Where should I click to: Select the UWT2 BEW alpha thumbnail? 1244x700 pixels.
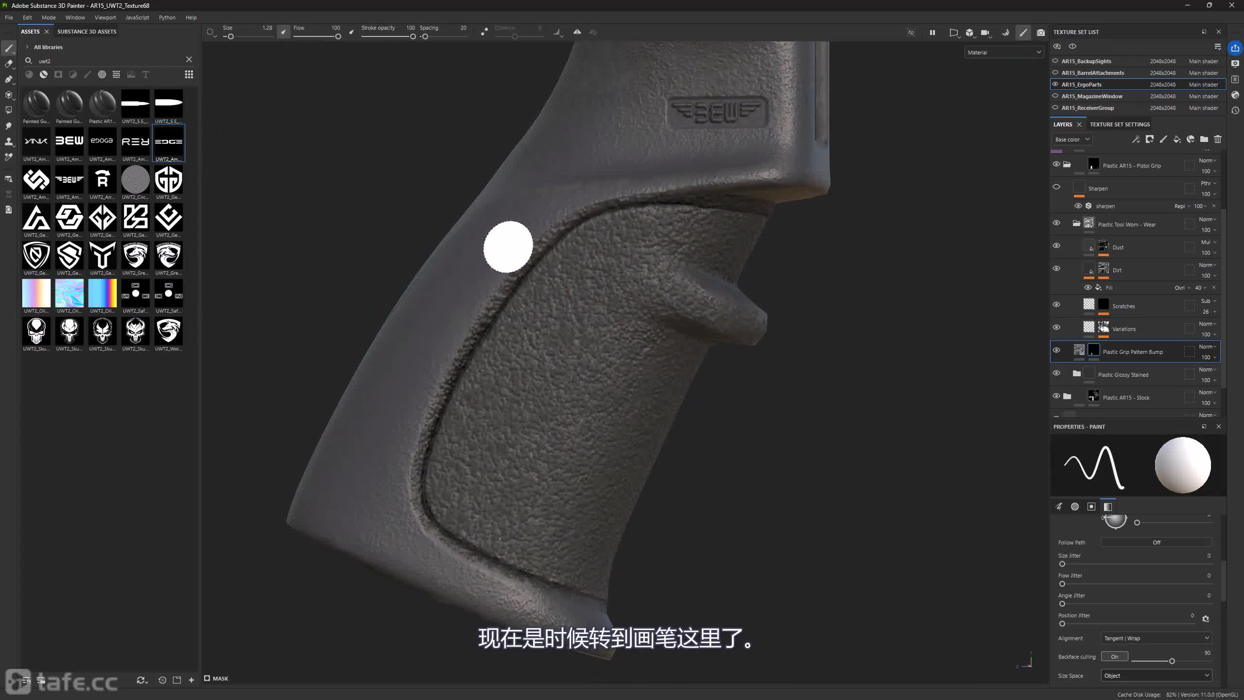click(x=69, y=144)
